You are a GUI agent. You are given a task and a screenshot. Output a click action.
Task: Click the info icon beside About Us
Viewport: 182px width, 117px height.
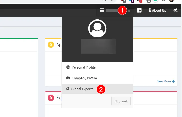coord(150,10)
